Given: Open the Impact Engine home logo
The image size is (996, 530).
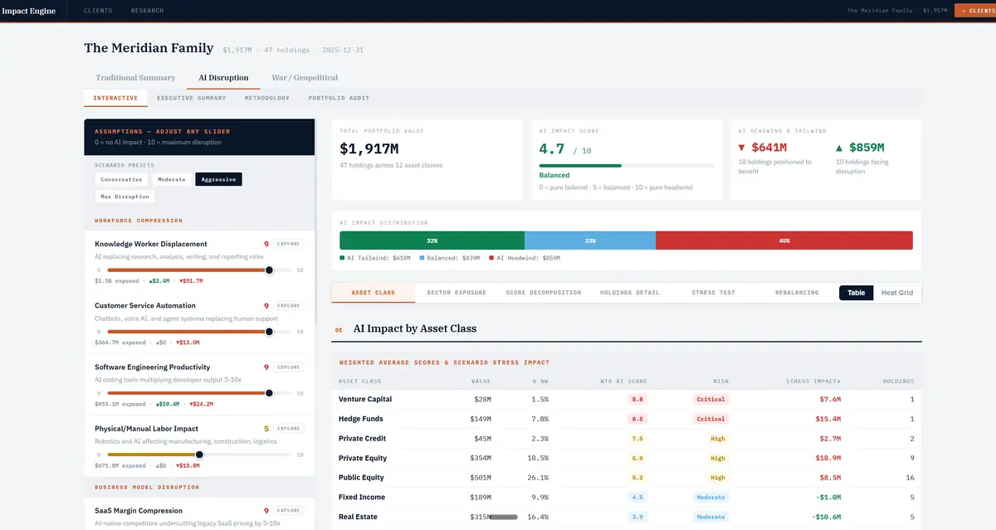Looking at the screenshot, I should coord(29,11).
